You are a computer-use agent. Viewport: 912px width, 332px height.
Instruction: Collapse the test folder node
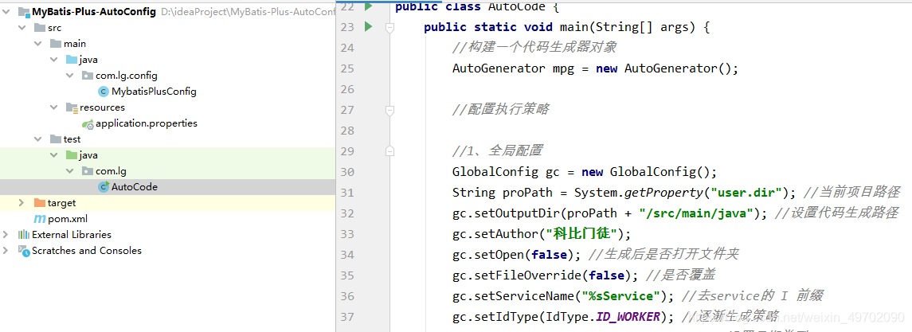click(37, 139)
